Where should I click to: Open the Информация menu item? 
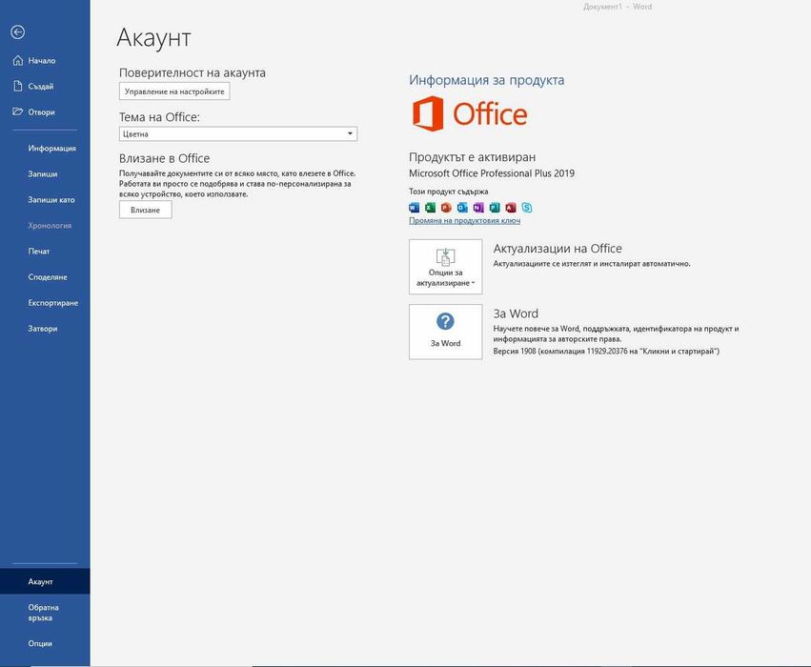pos(45,149)
